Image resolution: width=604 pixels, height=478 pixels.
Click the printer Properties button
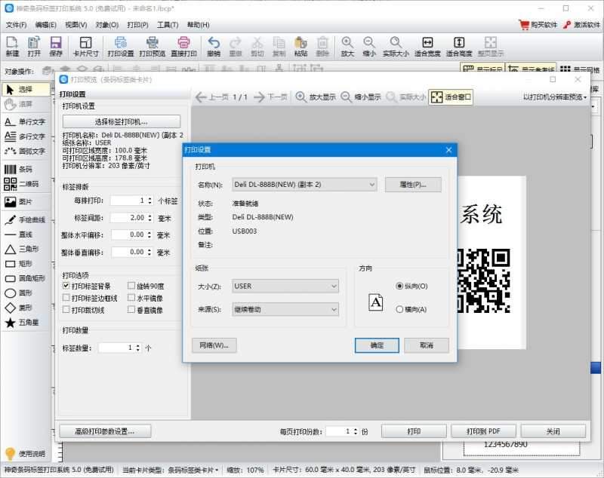pyautogui.click(x=412, y=185)
